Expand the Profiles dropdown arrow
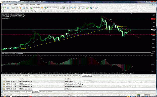Screen dimensions: 157x97 tap(10, 8)
